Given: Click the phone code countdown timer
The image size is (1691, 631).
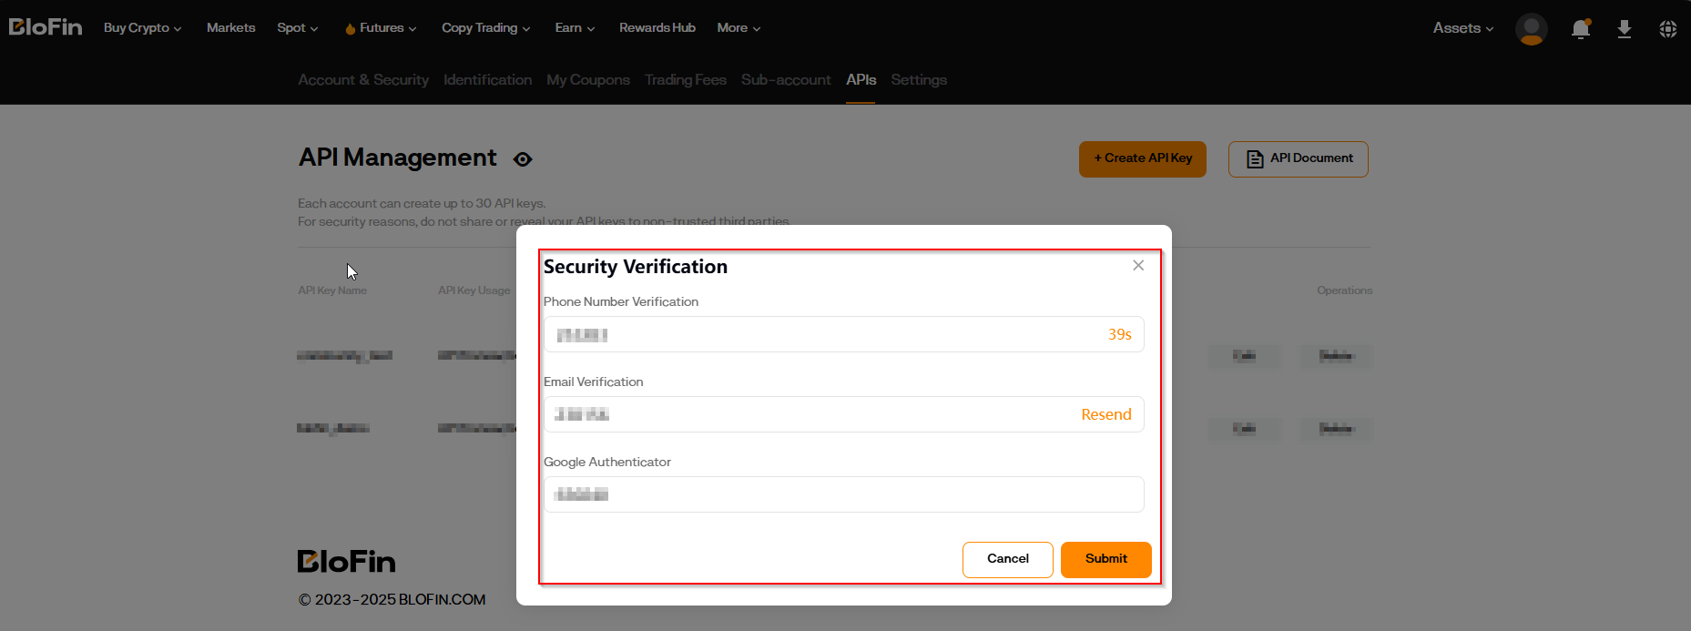Looking at the screenshot, I should (1119, 334).
